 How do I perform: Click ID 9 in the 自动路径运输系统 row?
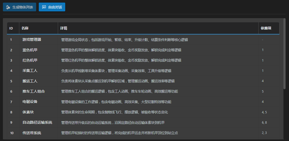(11, 123)
